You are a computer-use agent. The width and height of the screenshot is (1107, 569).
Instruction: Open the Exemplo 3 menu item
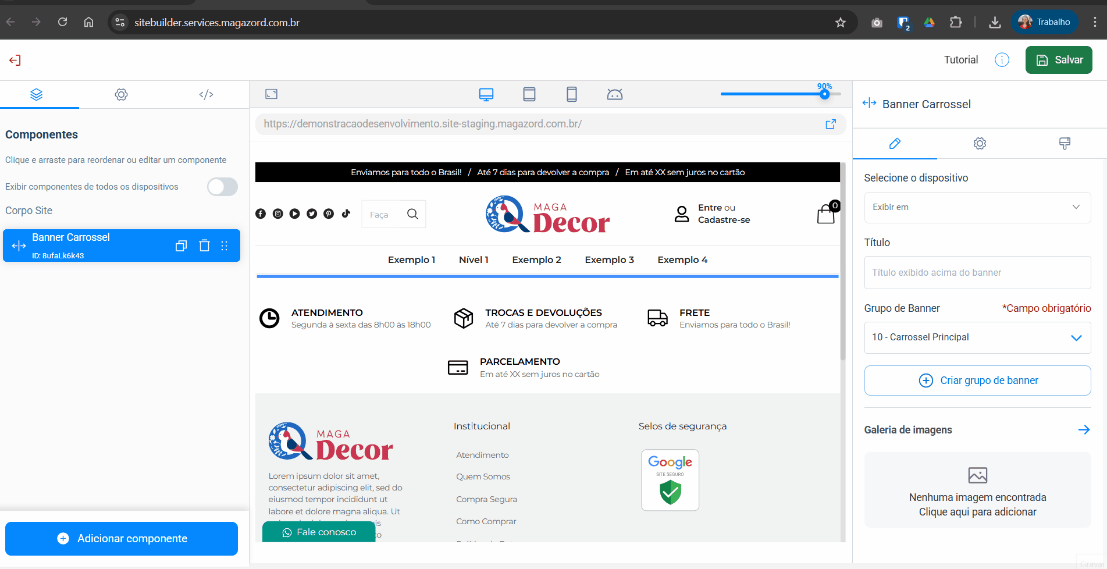click(609, 260)
